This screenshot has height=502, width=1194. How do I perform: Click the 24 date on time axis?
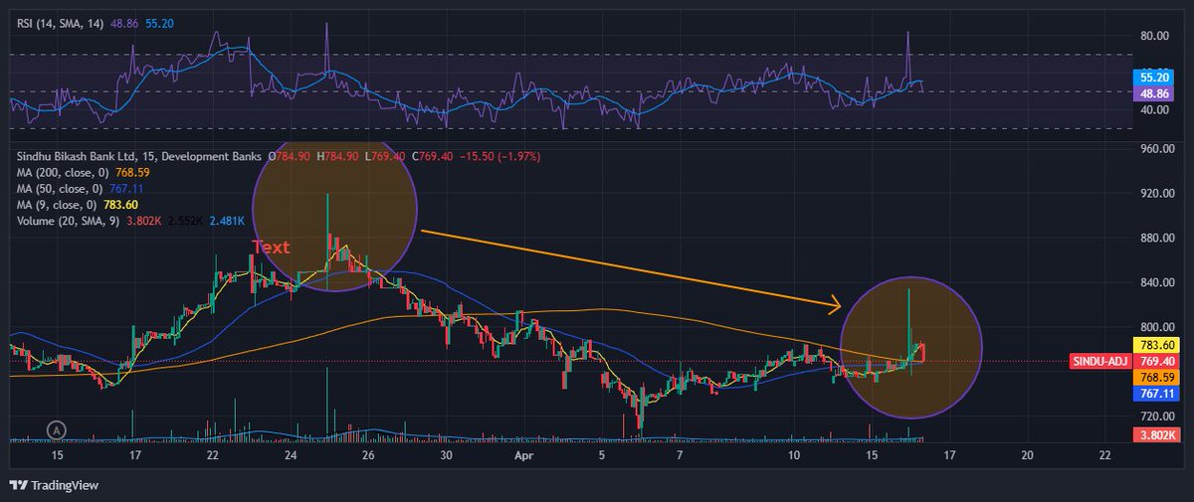coord(291,454)
